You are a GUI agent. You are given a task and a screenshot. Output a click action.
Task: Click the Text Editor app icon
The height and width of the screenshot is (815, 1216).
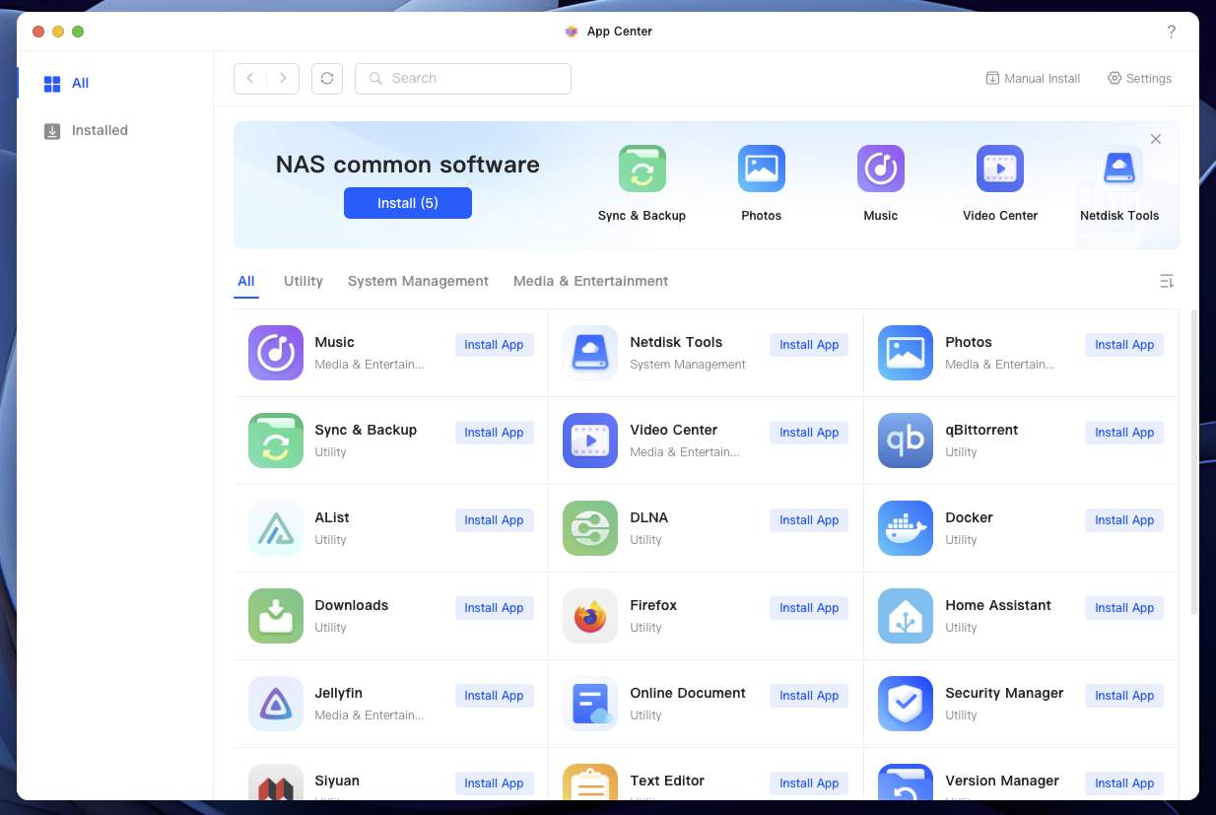[590, 782]
